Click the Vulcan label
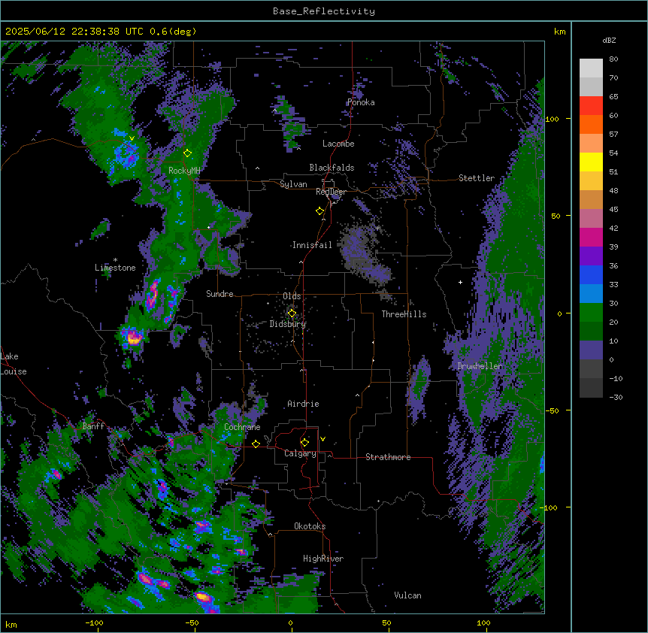This screenshot has height=633, width=648. [408, 595]
